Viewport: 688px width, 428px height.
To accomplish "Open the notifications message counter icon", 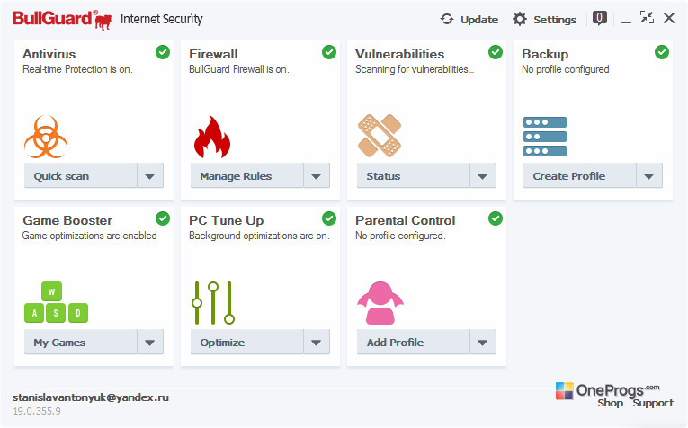I will [599, 18].
